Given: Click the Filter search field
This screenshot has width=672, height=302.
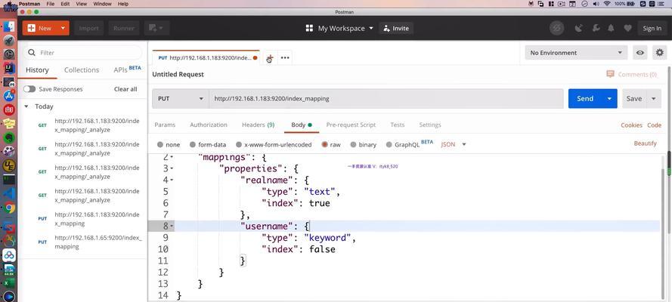Looking at the screenshot, I should coord(82,53).
